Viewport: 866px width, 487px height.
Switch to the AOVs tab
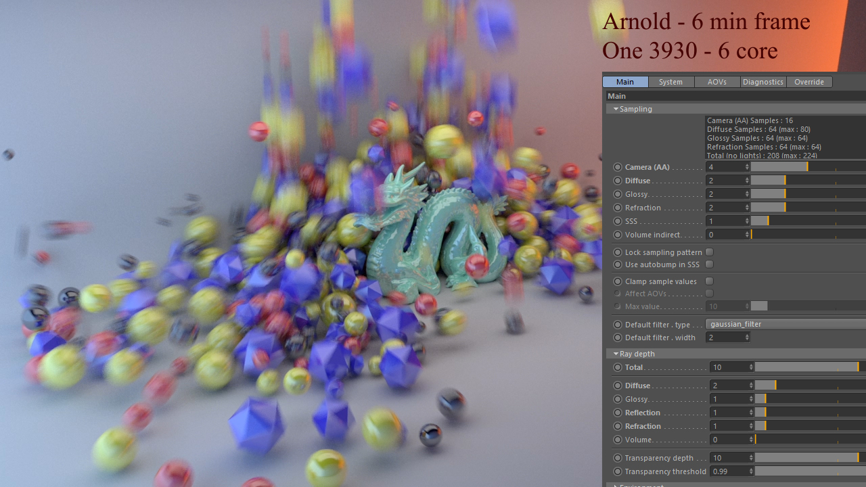click(717, 82)
